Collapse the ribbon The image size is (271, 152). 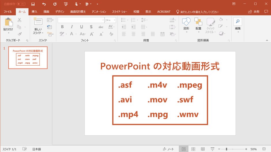tap(267, 40)
